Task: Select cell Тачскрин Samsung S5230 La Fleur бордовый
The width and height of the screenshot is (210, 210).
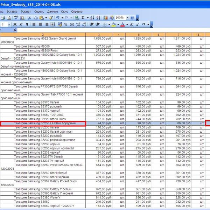Action: click(43, 123)
